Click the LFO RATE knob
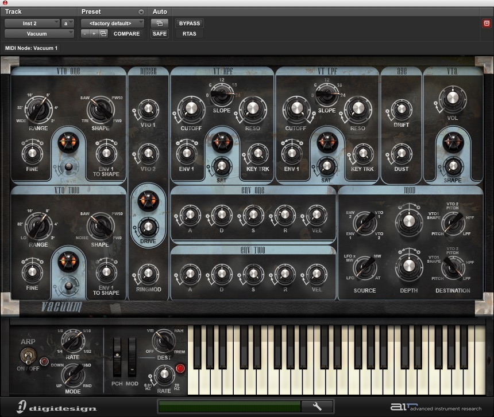This screenshot has width=494, height=417. [x=164, y=375]
